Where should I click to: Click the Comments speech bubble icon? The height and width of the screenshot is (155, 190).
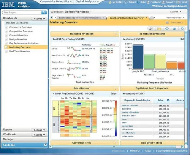[167, 23]
